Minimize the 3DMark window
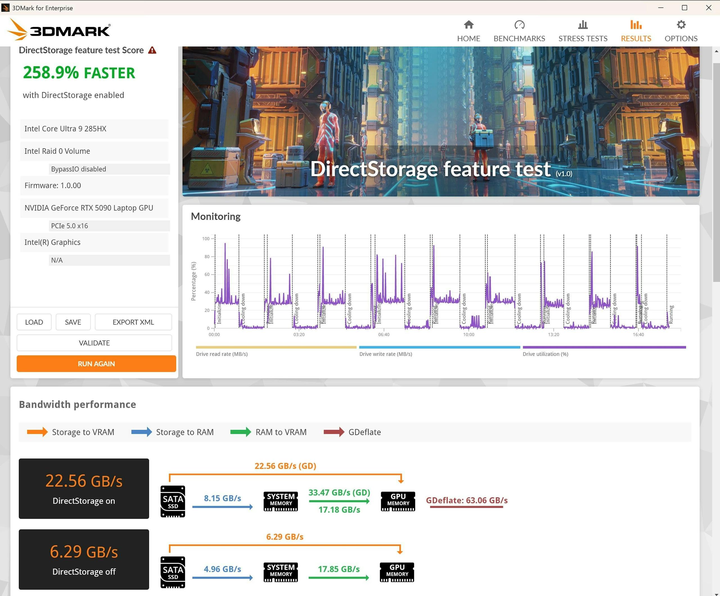 pos(661,8)
